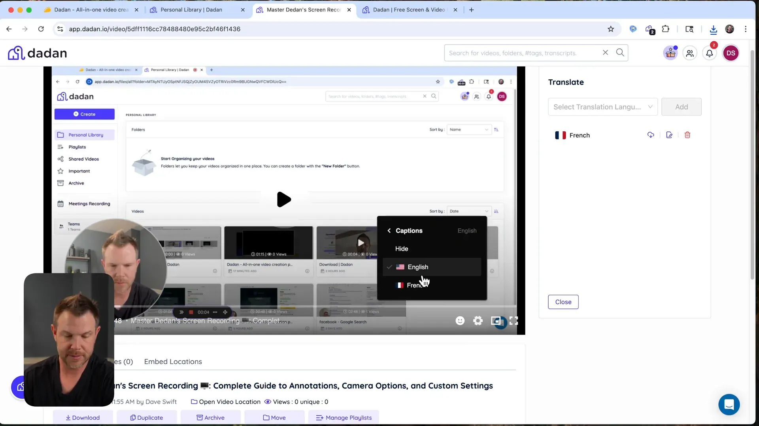This screenshot has width=759, height=426.
Task: Select French captions option
Action: [x=432, y=285]
